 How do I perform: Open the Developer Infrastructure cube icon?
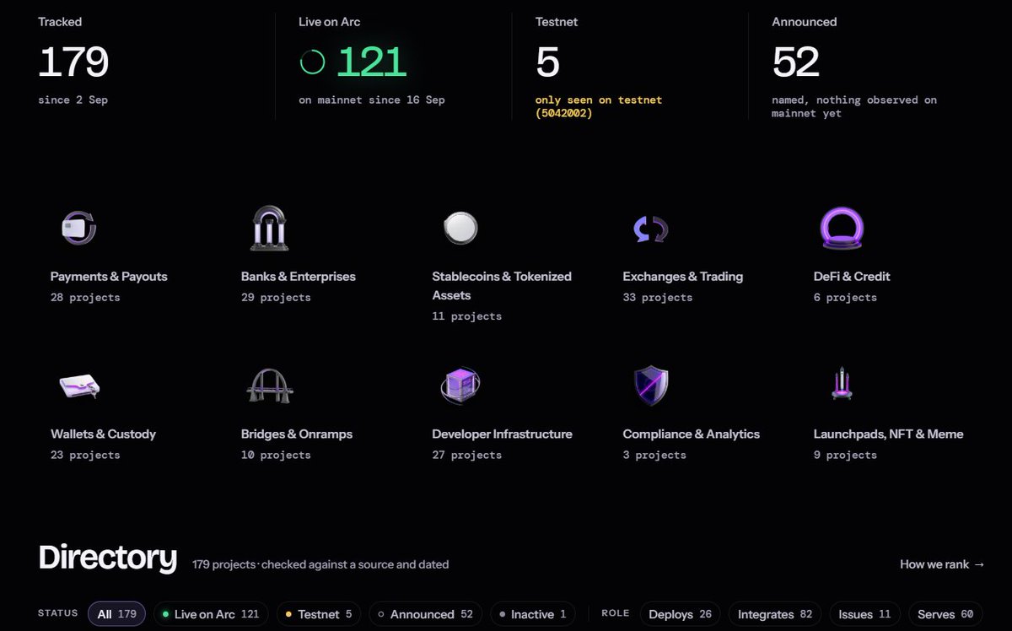click(x=460, y=386)
